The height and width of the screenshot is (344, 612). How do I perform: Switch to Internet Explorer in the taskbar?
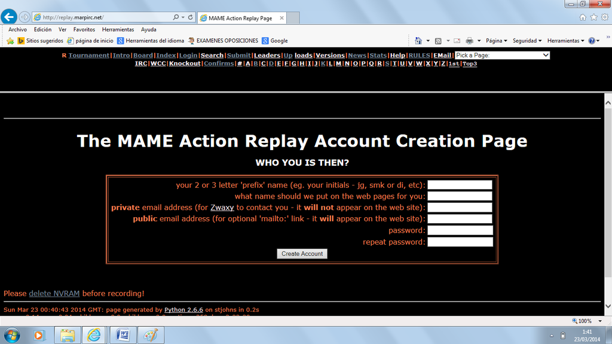click(x=94, y=336)
